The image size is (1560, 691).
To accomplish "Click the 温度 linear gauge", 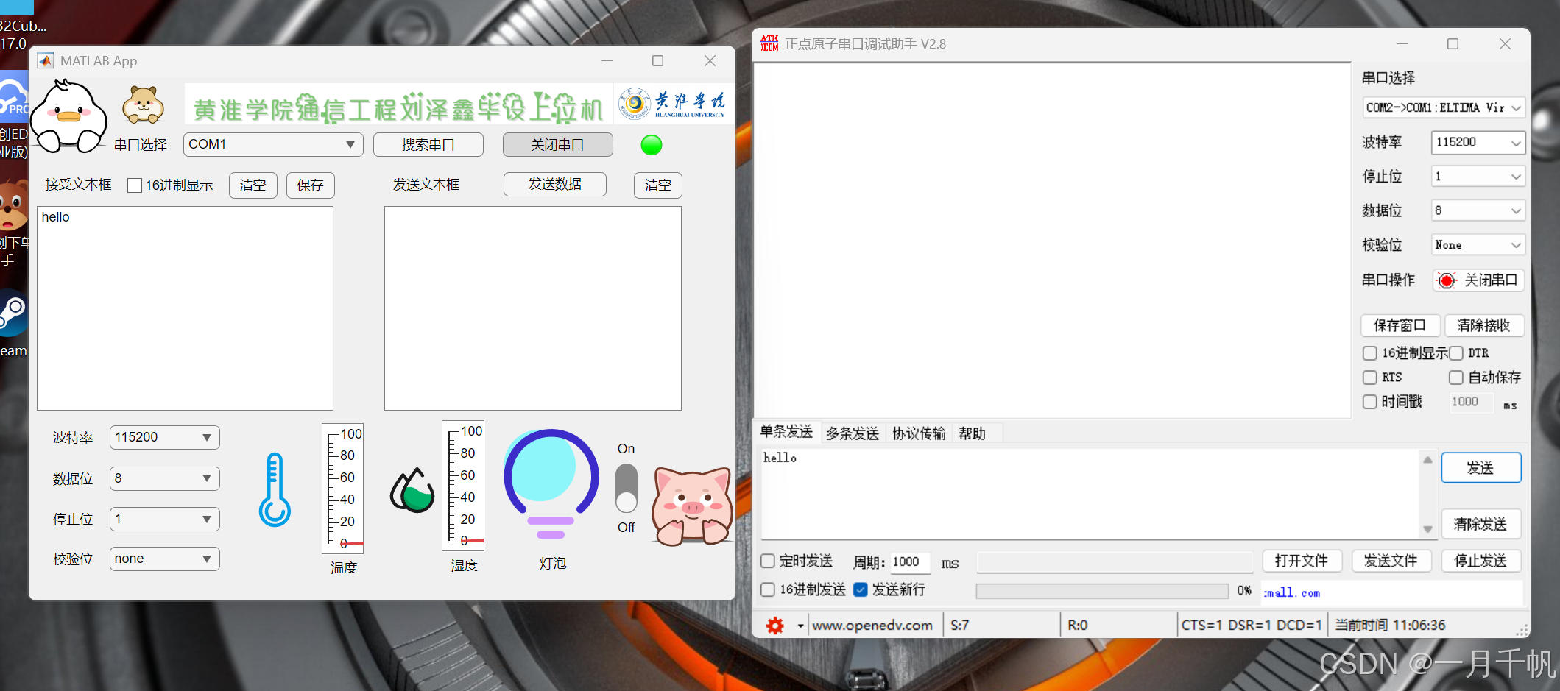I will (x=343, y=488).
